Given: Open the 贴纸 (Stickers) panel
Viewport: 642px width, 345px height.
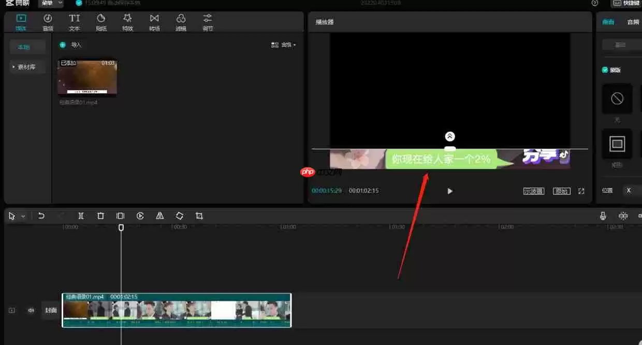Looking at the screenshot, I should tap(101, 22).
